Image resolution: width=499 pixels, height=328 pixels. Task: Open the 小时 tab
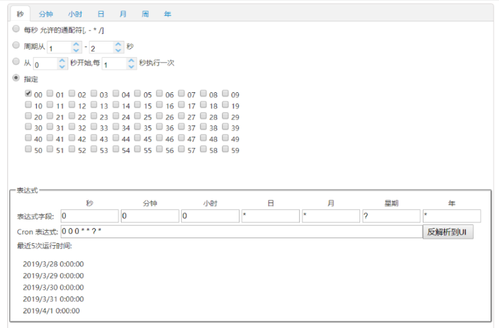point(75,14)
